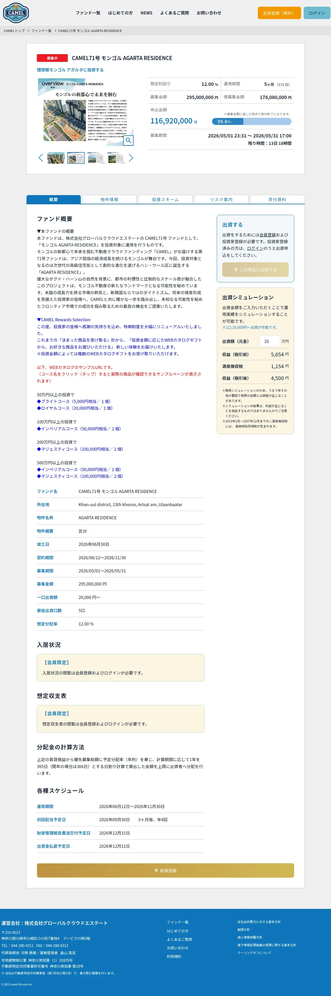This screenshot has width=331, height=996.
Task: Open ファンド一覧 in the footer
Action: point(177,922)
